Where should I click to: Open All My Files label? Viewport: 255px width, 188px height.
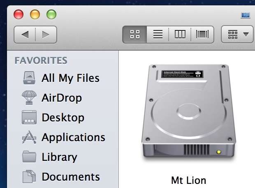pyautogui.click(x=70, y=78)
